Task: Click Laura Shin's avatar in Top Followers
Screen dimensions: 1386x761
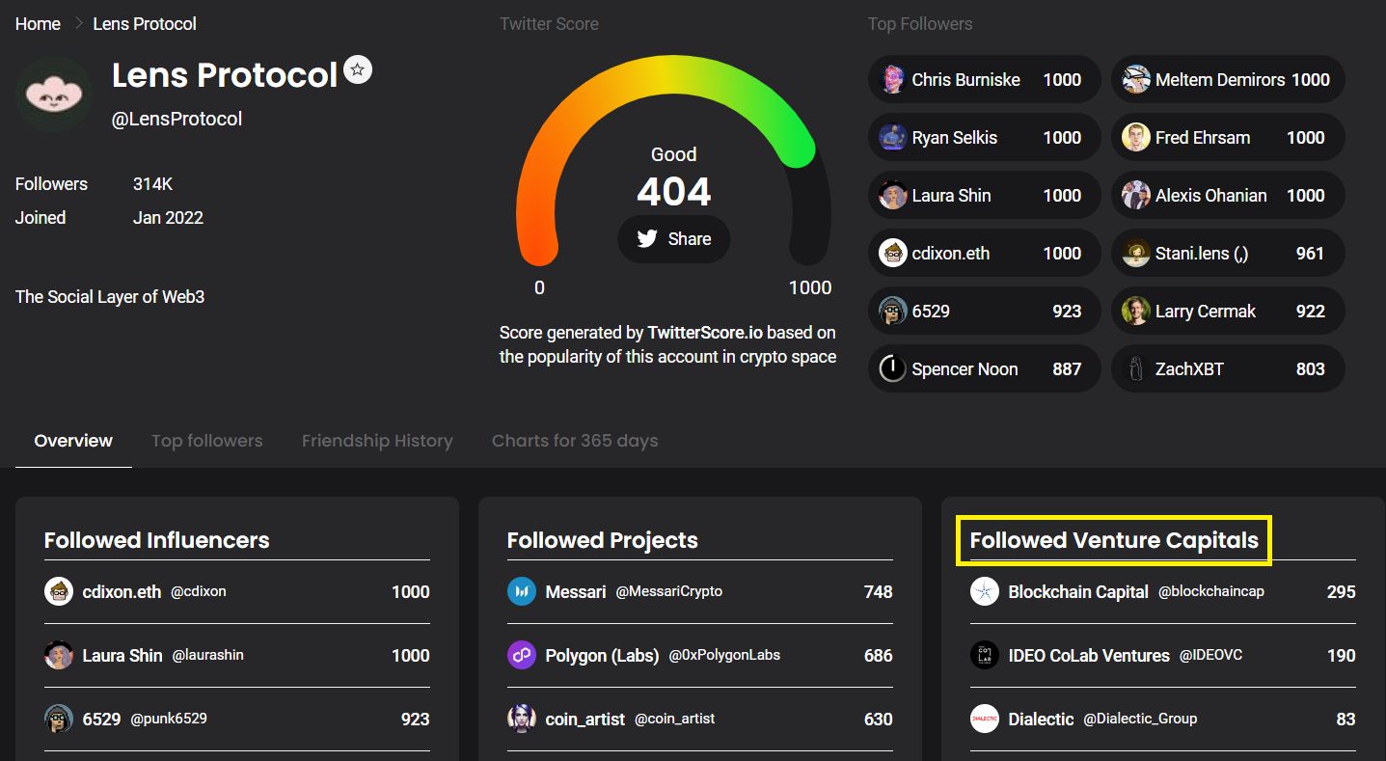Action: (893, 196)
